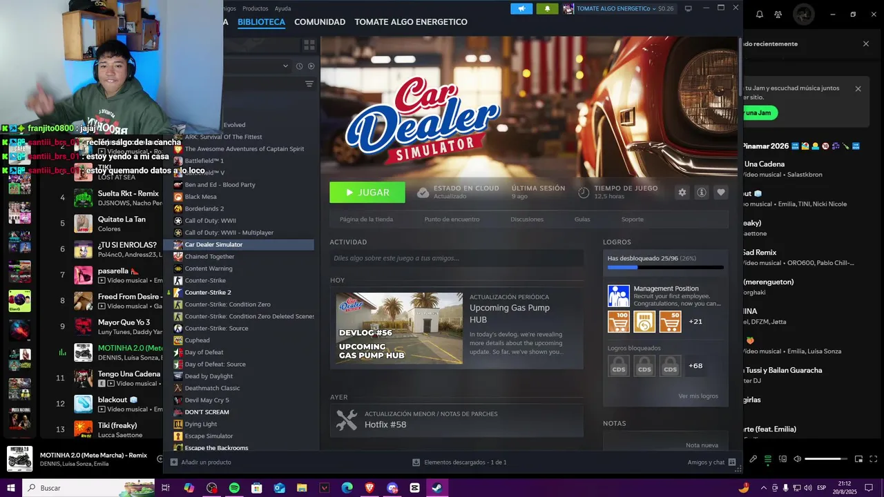Open Steam notifications bell
884x497 pixels.
pos(547,8)
